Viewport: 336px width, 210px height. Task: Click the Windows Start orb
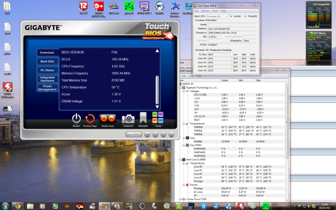click(5, 206)
